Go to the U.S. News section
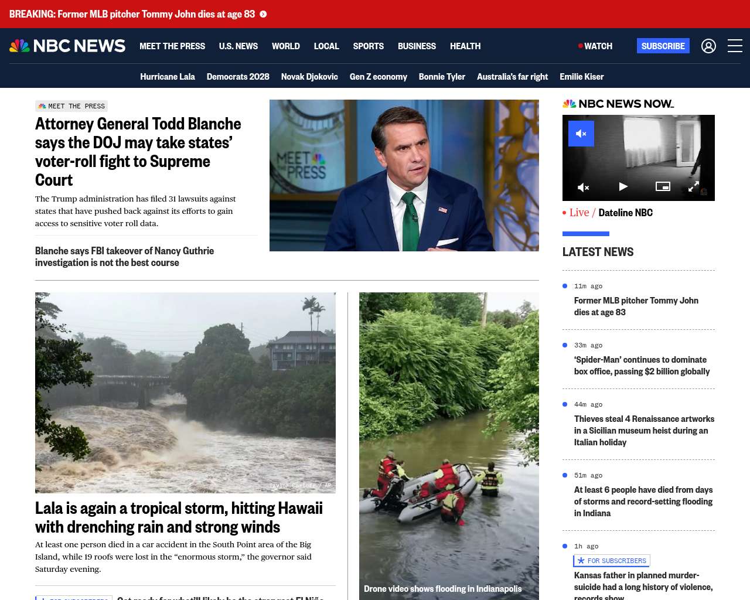750x600 pixels. pos(238,46)
